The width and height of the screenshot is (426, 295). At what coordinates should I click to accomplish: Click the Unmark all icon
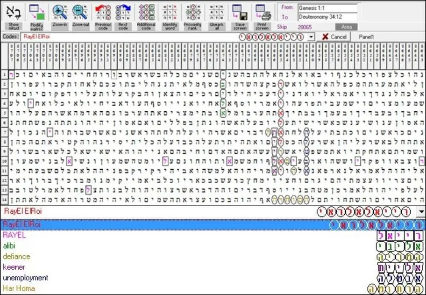coord(217,12)
